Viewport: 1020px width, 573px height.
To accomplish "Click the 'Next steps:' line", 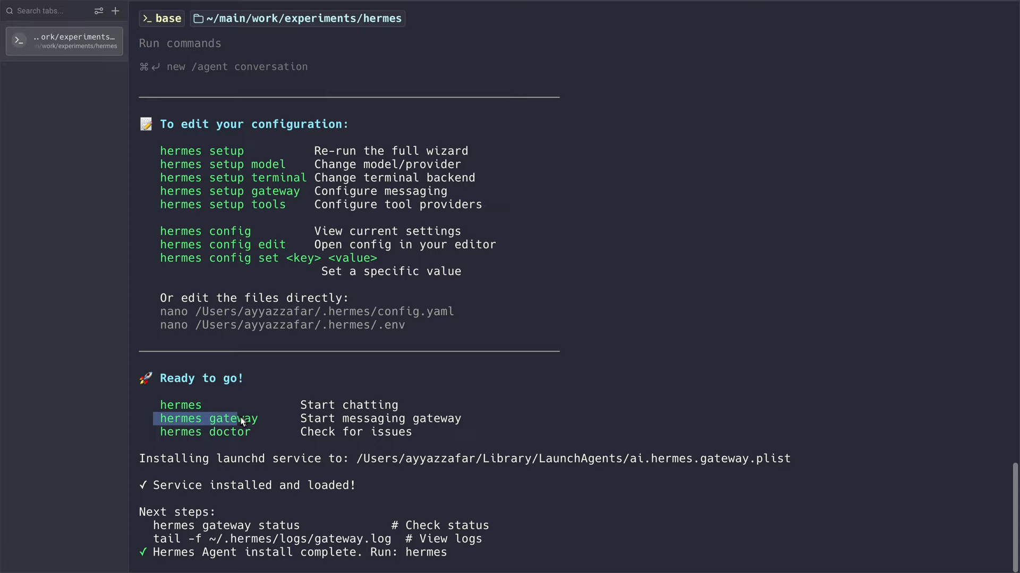I will coord(177,512).
